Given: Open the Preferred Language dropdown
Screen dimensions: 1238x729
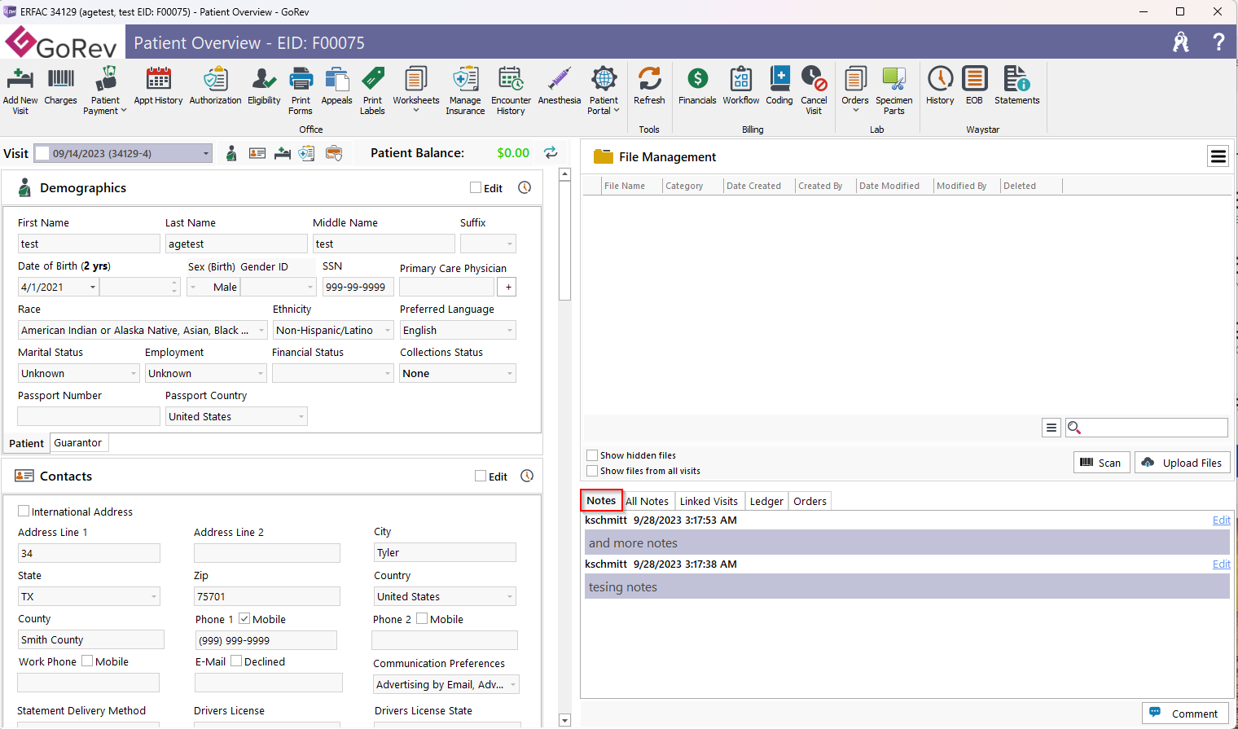Looking at the screenshot, I should [x=510, y=330].
